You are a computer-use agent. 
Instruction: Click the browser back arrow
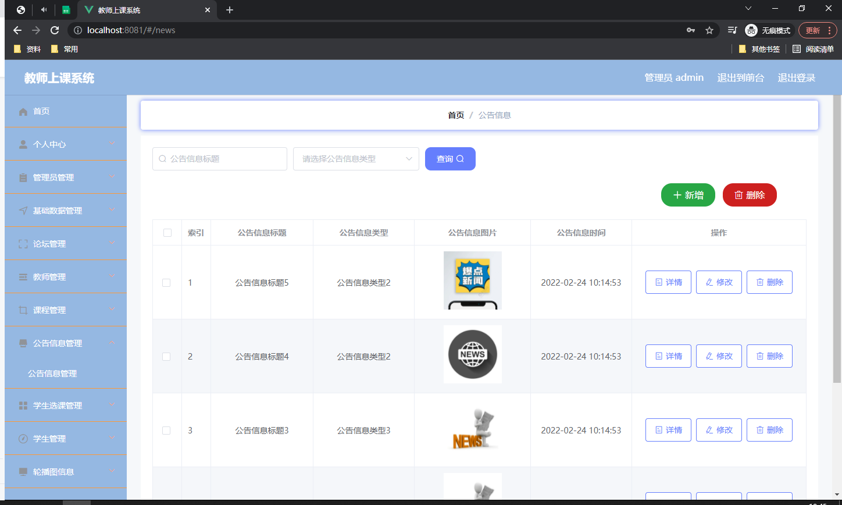click(x=17, y=30)
